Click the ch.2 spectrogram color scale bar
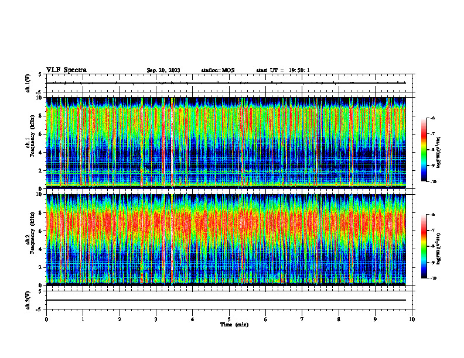The width and height of the screenshot is (464, 358). (x=424, y=246)
